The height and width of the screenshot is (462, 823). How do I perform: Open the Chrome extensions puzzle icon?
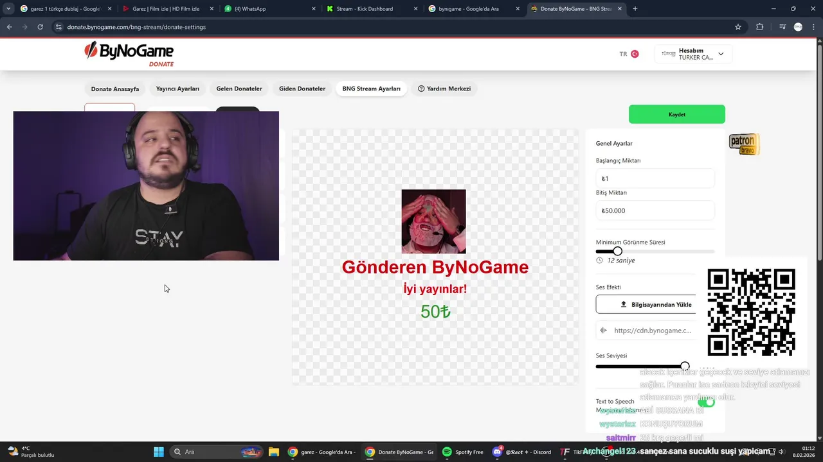pyautogui.click(x=760, y=27)
